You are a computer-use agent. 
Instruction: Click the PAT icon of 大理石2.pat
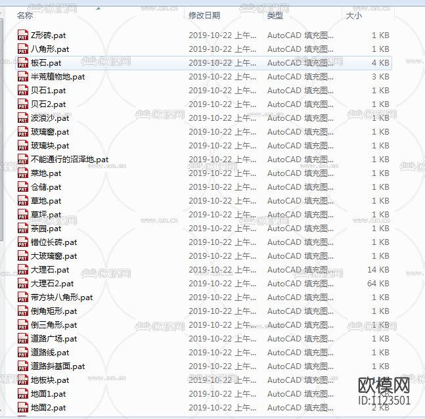coord(23,284)
